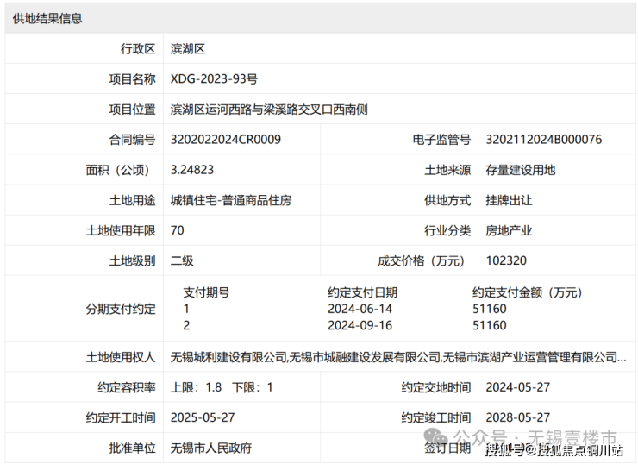Select the project name XDG-2023-93号
The image size is (638, 464).
[x=214, y=79]
